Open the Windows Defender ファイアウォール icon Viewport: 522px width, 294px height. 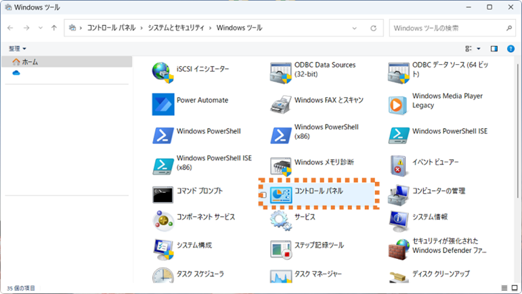click(399, 249)
